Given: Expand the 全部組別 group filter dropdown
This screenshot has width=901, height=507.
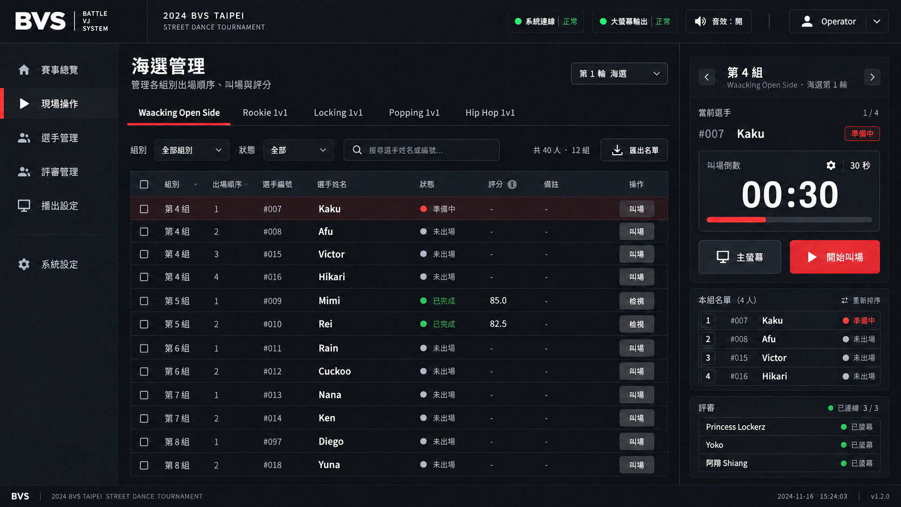Looking at the screenshot, I should (x=191, y=150).
